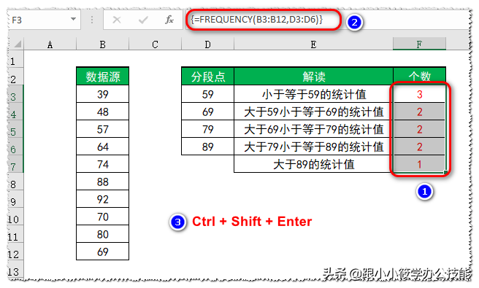Select column E header

tap(313, 44)
